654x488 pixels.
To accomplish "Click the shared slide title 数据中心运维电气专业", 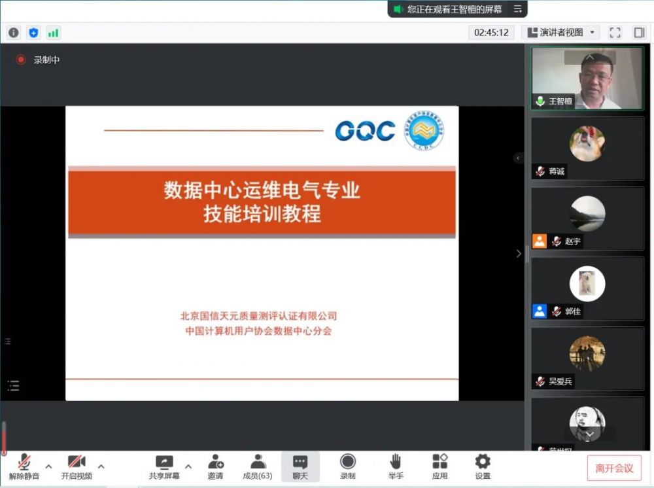I will (x=262, y=190).
